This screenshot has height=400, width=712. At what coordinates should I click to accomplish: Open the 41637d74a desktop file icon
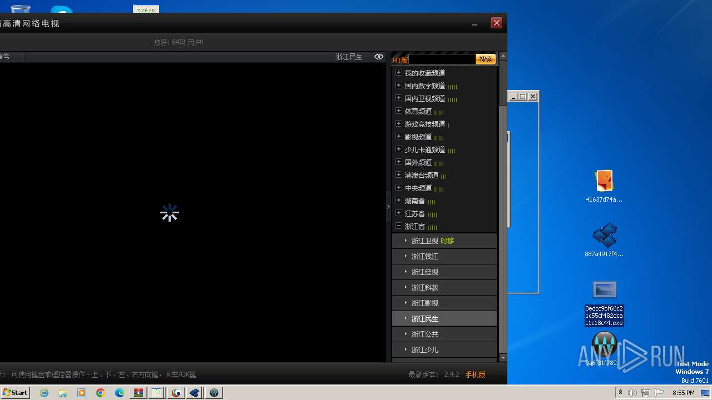(604, 187)
